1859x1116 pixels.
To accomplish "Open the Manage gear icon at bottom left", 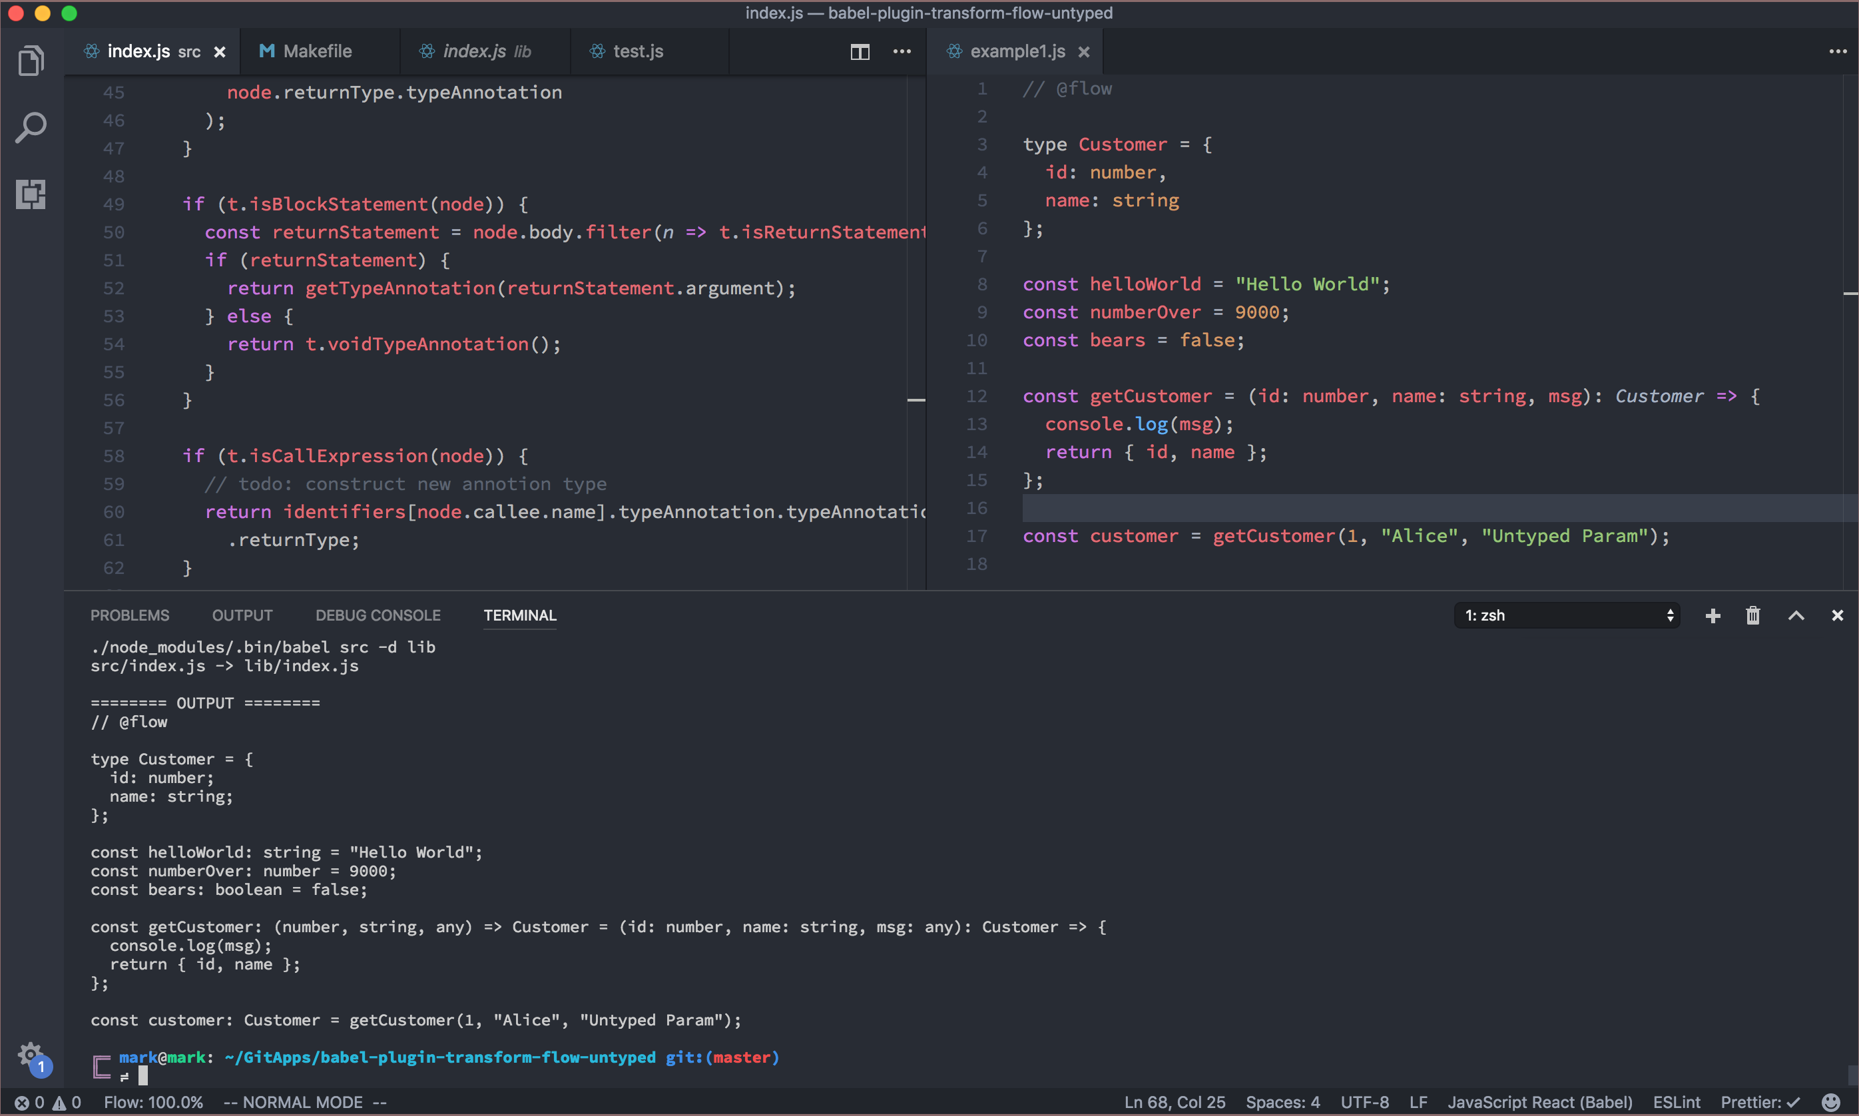I will [x=31, y=1054].
